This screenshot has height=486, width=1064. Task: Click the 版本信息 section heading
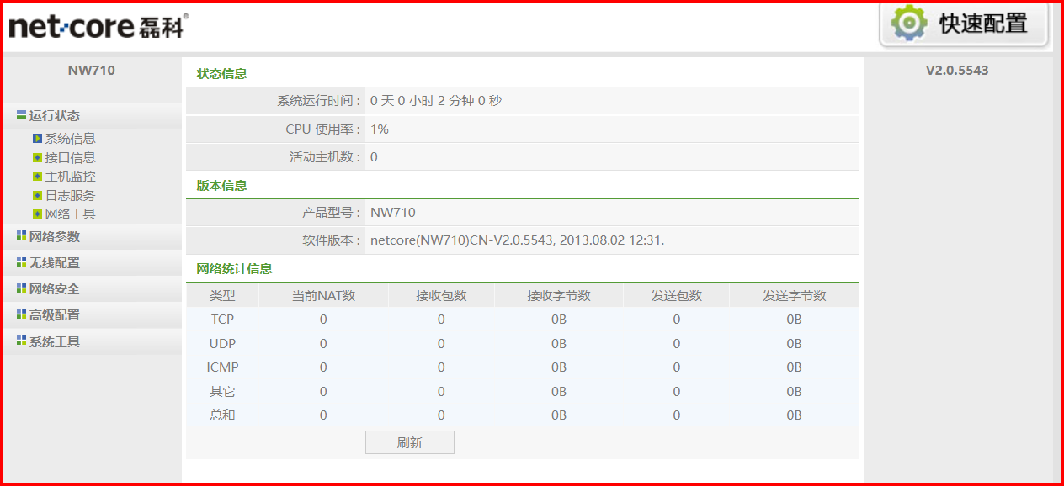[x=221, y=185]
